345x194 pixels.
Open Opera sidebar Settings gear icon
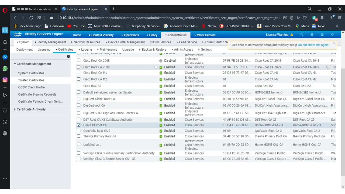click(x=5, y=133)
